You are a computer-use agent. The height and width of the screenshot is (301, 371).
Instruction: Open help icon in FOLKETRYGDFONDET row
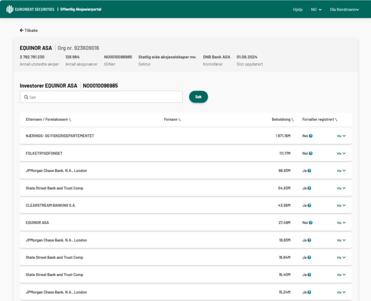[x=311, y=153]
